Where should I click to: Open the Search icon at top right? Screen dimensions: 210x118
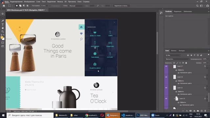(x=197, y=6)
